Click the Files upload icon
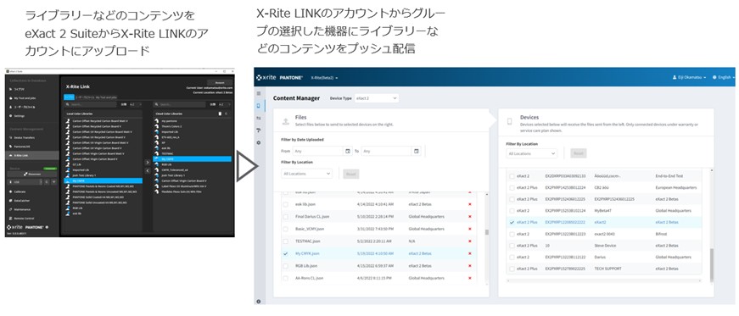 (x=285, y=121)
